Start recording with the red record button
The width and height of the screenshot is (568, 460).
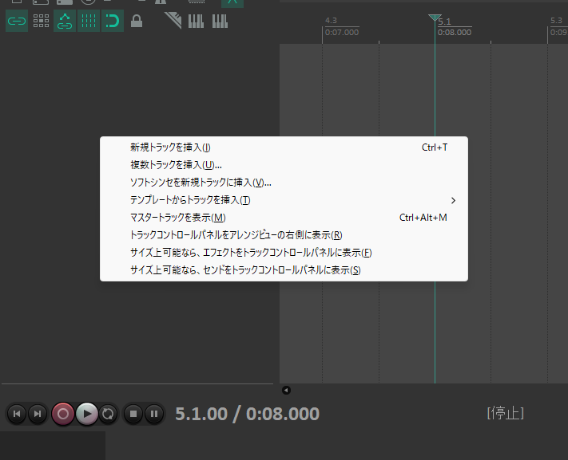(x=62, y=414)
